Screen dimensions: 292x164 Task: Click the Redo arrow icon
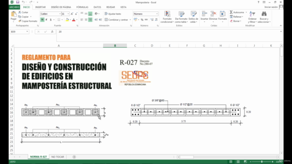tap(31, 2)
